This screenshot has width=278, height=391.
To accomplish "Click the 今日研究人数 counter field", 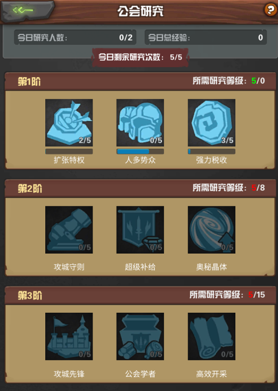I will (x=75, y=37).
